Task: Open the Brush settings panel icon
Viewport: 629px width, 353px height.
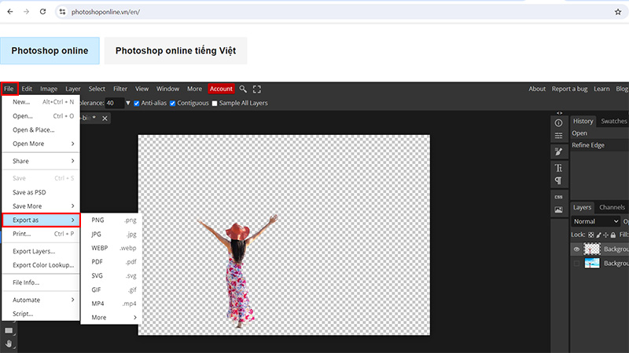Action: pos(559,151)
